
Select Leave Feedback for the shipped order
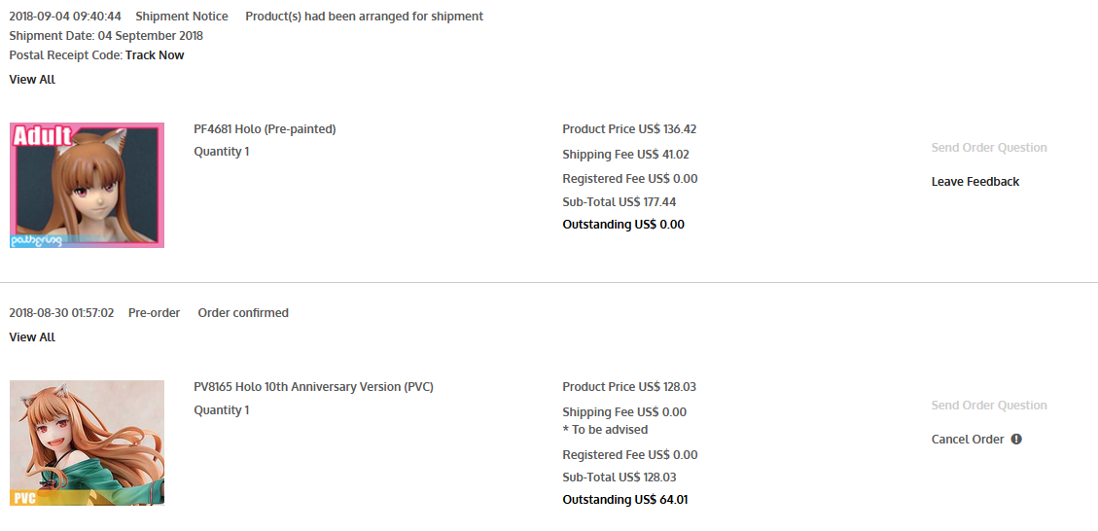coord(974,182)
